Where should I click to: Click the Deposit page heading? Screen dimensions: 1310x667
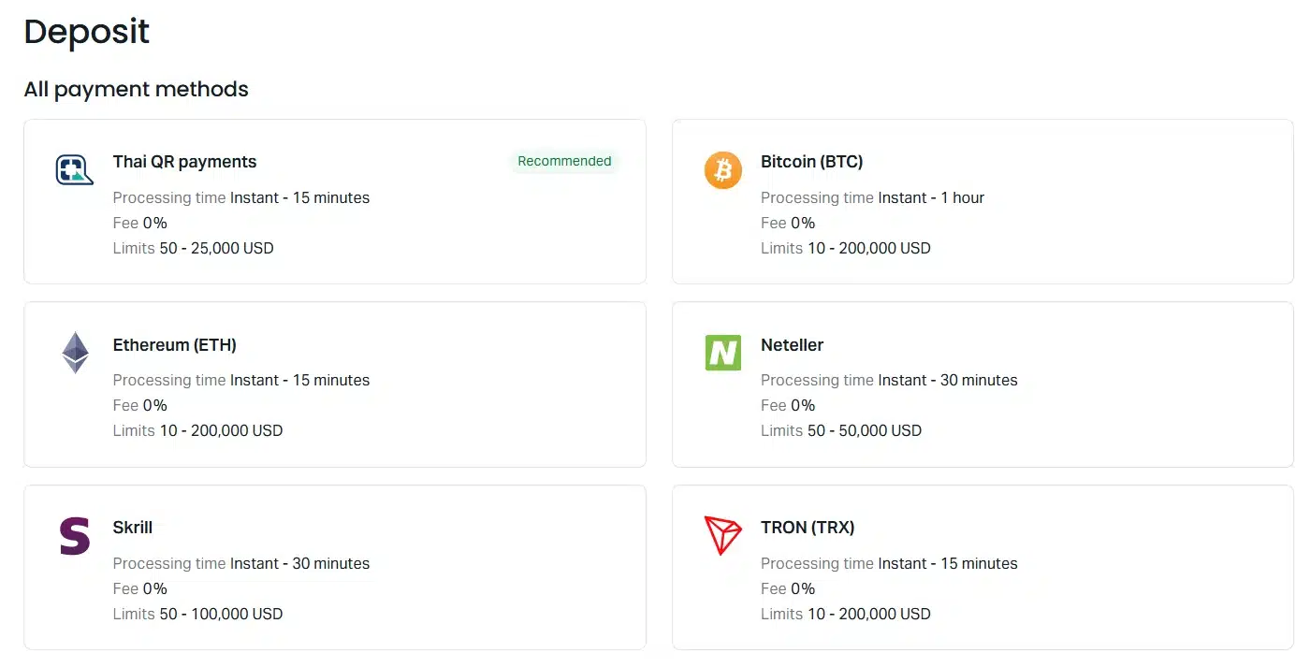tap(86, 32)
